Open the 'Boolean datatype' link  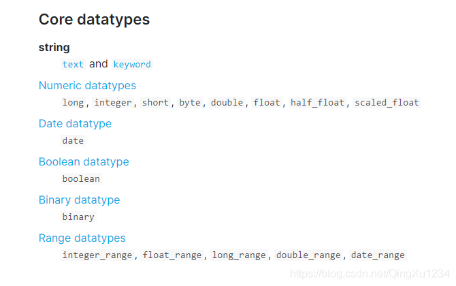84,162
